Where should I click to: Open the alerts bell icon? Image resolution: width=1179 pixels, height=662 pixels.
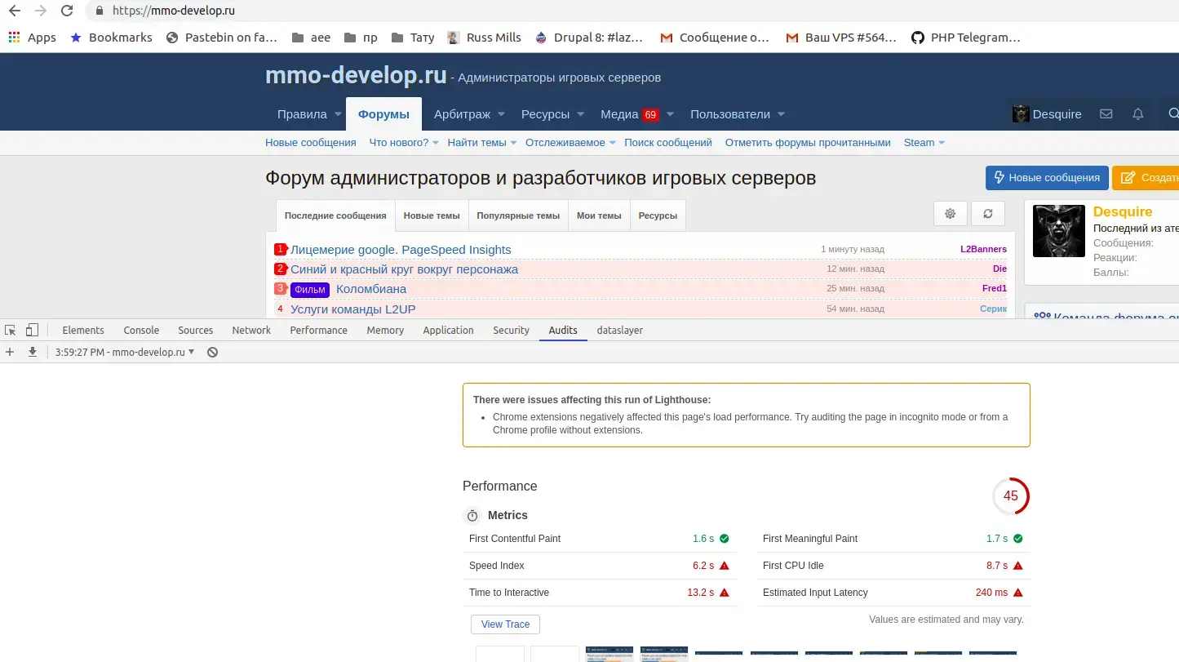pyautogui.click(x=1138, y=114)
